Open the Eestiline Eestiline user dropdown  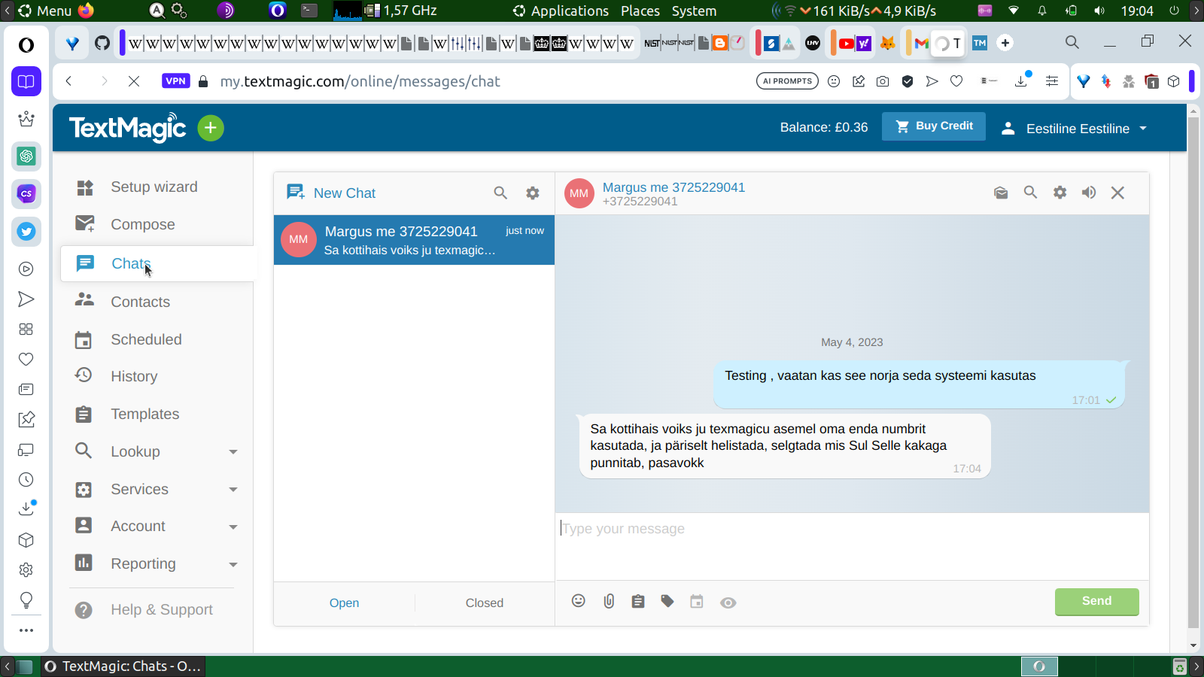[x=1074, y=129]
